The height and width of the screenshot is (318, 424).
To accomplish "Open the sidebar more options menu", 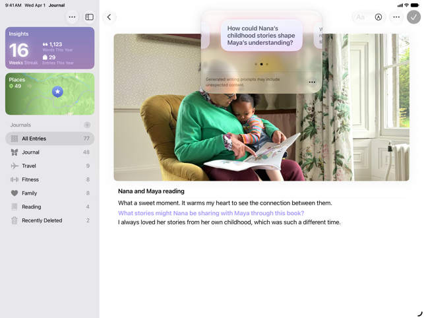I will 72,17.
